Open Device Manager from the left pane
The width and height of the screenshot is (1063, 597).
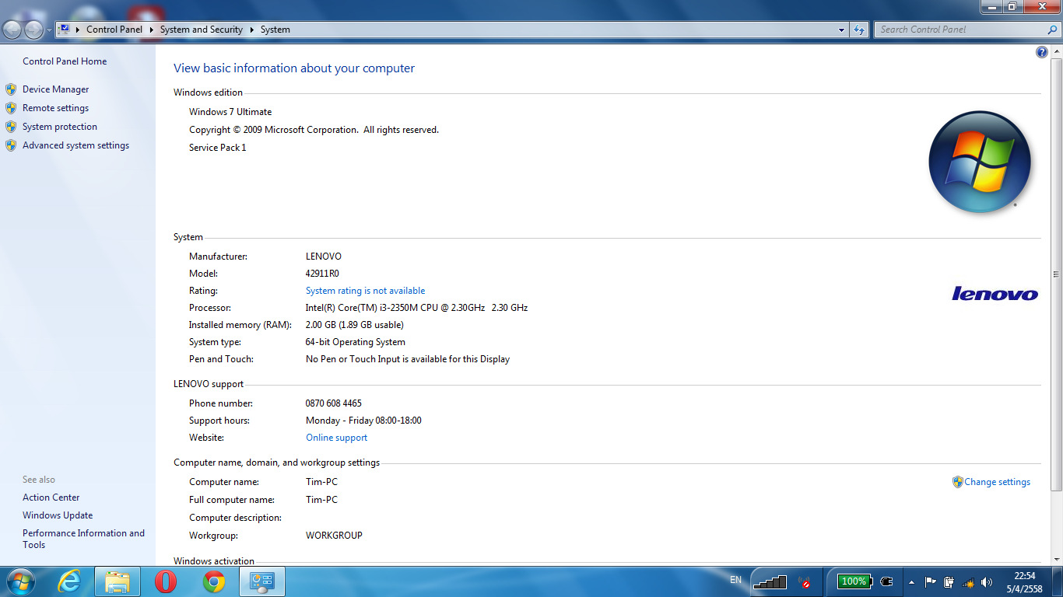click(x=56, y=89)
